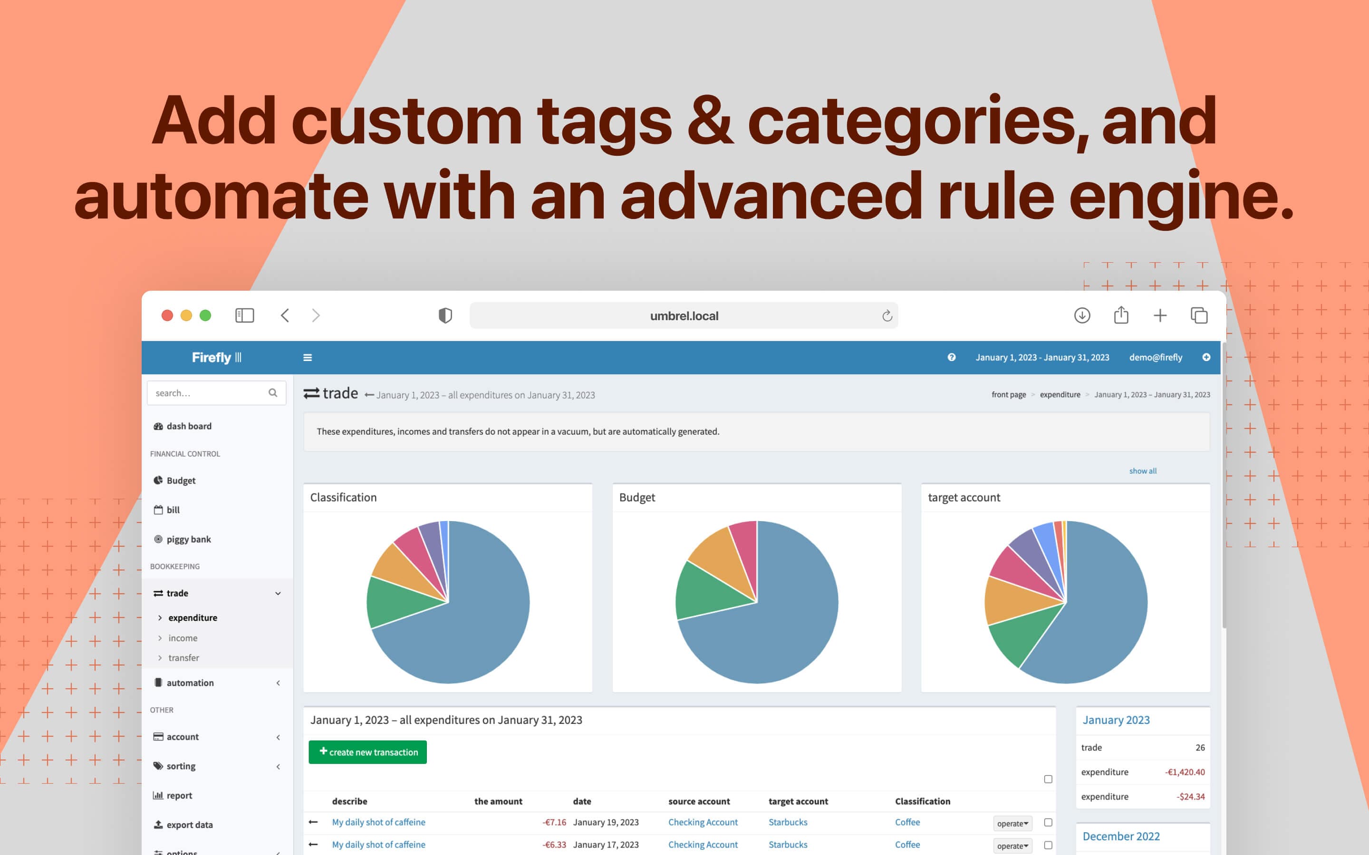Screen dimensions: 1369x855
Task: Expand the trade bookkeeping section
Action: 279,593
